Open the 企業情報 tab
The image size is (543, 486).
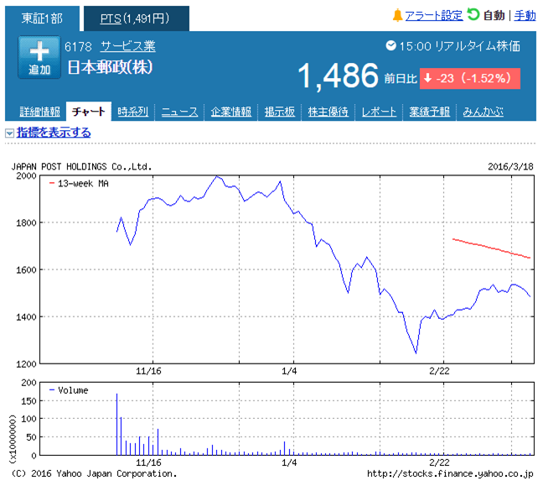(231, 112)
